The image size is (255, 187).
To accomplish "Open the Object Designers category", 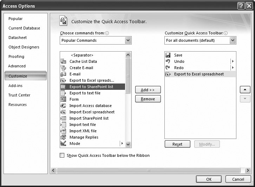I will click(24, 47).
